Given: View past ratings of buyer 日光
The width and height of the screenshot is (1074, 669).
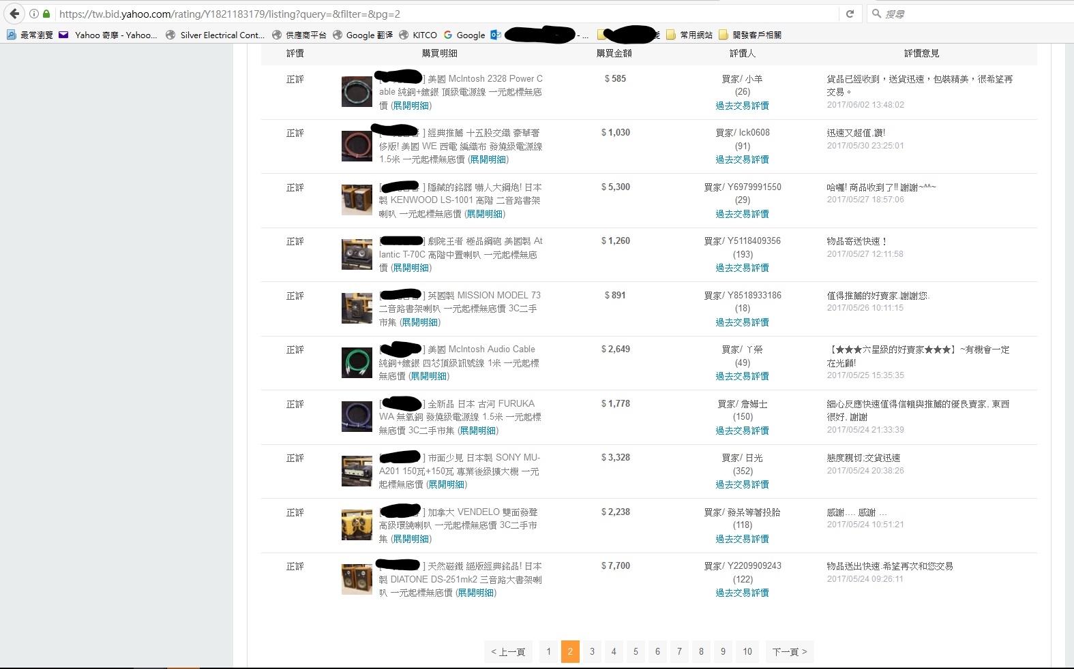Looking at the screenshot, I should click(x=742, y=484).
